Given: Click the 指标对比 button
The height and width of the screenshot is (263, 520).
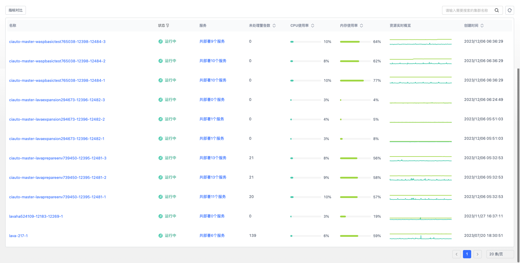Looking at the screenshot, I should [16, 10].
